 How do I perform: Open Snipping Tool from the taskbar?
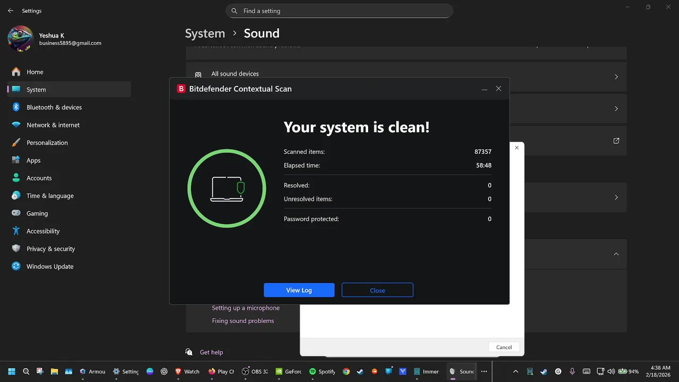[40, 371]
